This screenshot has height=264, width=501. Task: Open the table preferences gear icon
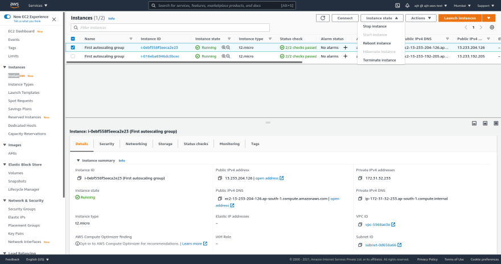492,27
